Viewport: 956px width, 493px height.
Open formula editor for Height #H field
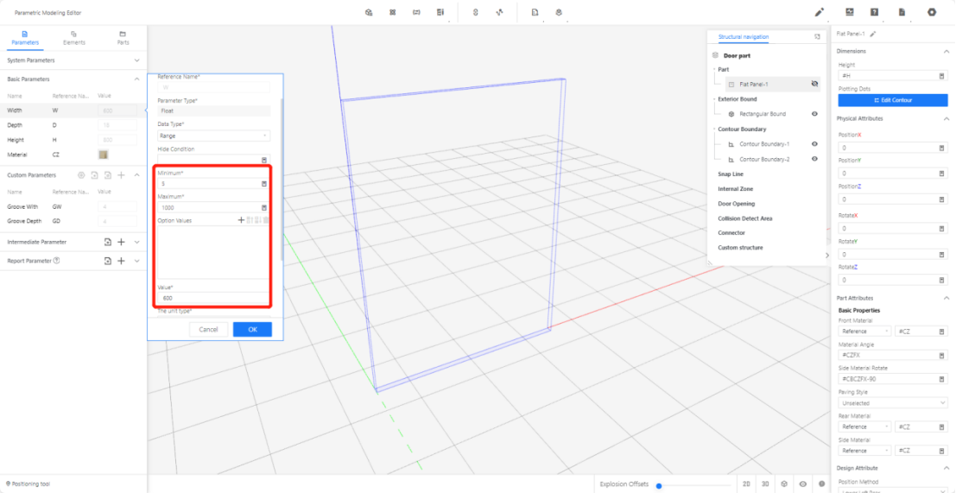pyautogui.click(x=941, y=77)
